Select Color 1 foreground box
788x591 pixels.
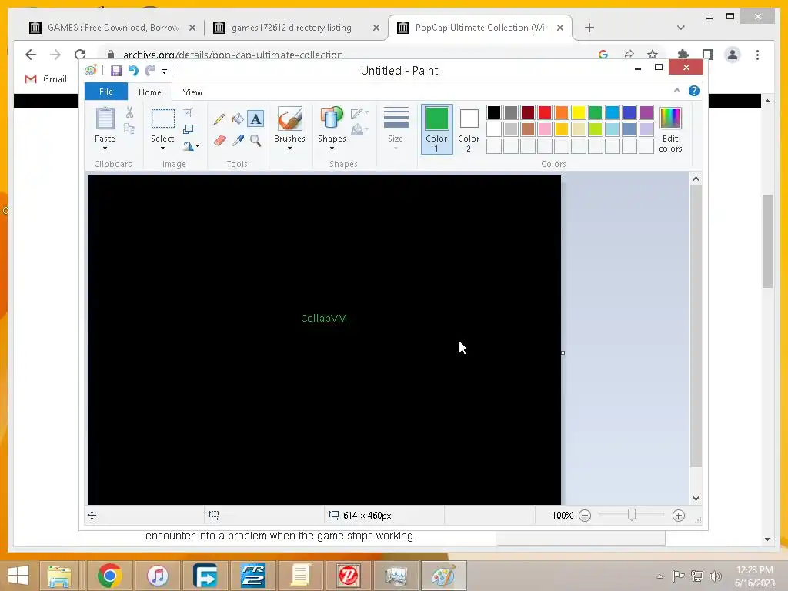pos(437,129)
